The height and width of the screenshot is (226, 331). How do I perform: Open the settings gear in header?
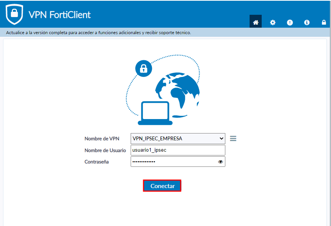pyautogui.click(x=273, y=22)
